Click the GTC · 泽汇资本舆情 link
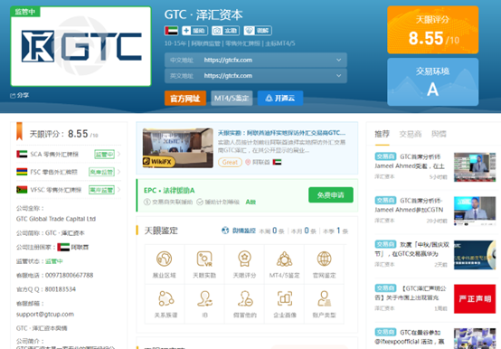The height and width of the screenshot is (349, 501). pyautogui.click(x=42, y=328)
